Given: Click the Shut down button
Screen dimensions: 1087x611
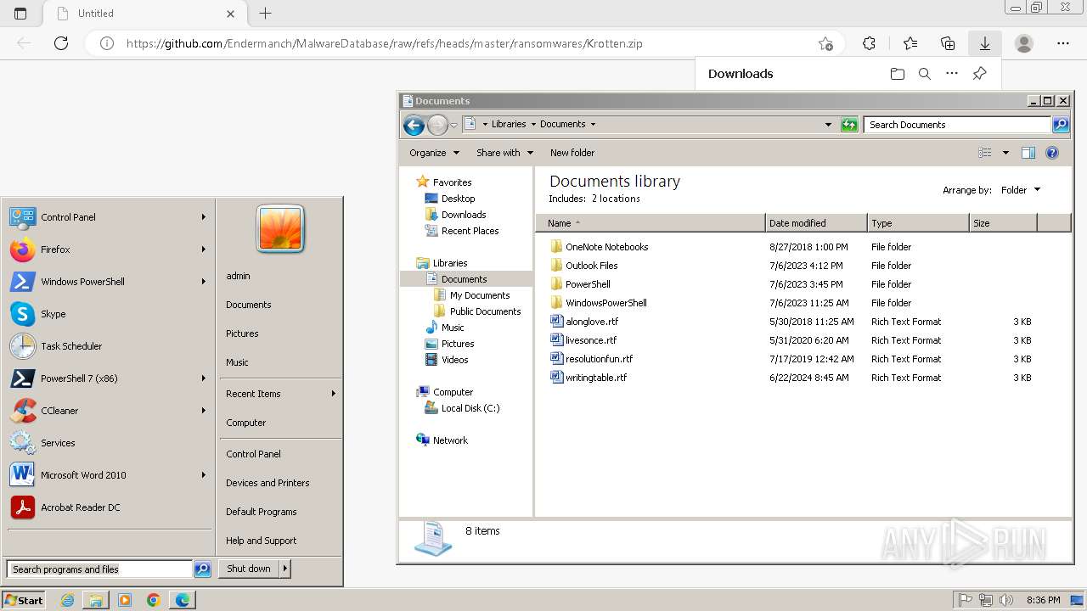Looking at the screenshot, I should tap(249, 569).
